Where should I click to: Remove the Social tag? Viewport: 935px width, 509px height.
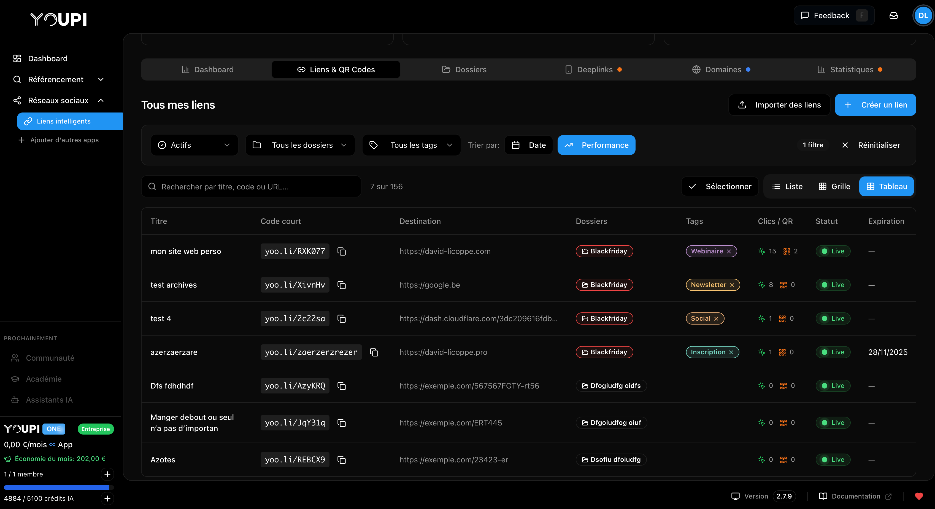[x=716, y=319]
